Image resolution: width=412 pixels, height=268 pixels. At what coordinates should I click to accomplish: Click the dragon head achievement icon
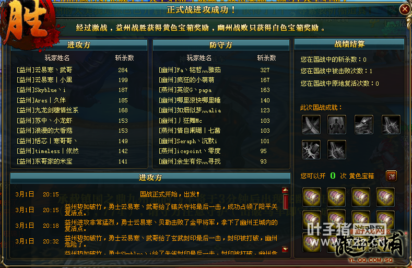(364, 125)
